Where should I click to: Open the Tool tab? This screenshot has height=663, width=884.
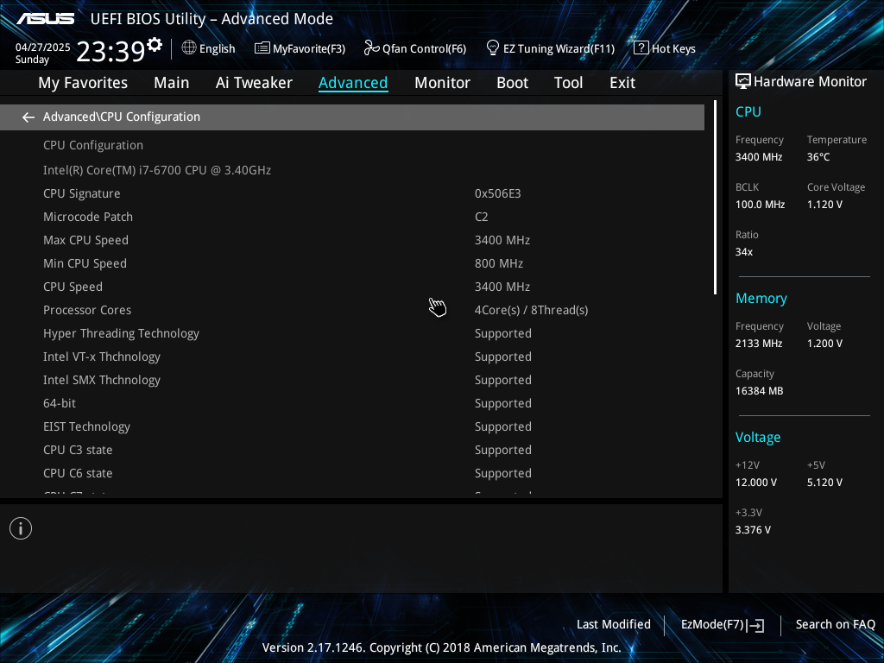(568, 83)
